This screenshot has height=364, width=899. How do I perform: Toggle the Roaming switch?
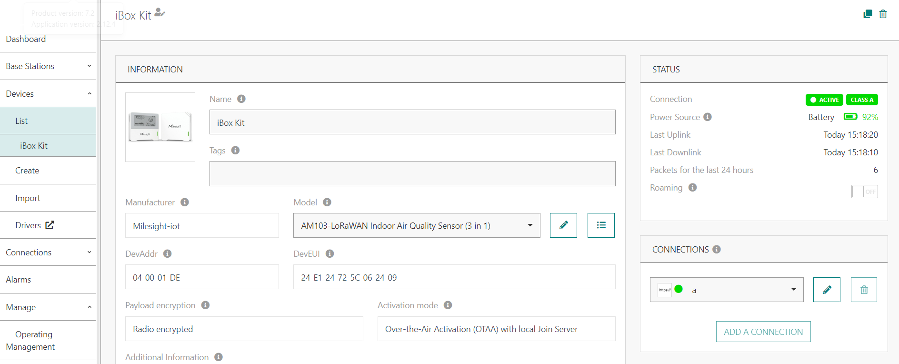[x=864, y=192]
